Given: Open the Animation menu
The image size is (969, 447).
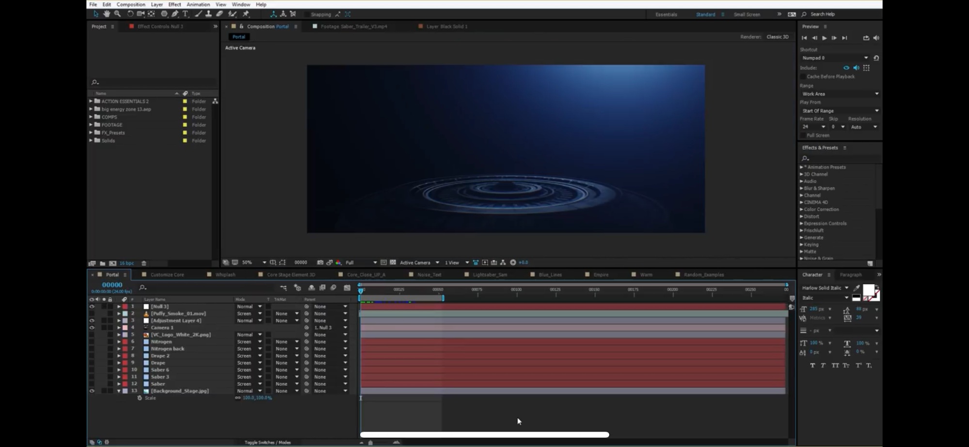Looking at the screenshot, I should pyautogui.click(x=198, y=4).
